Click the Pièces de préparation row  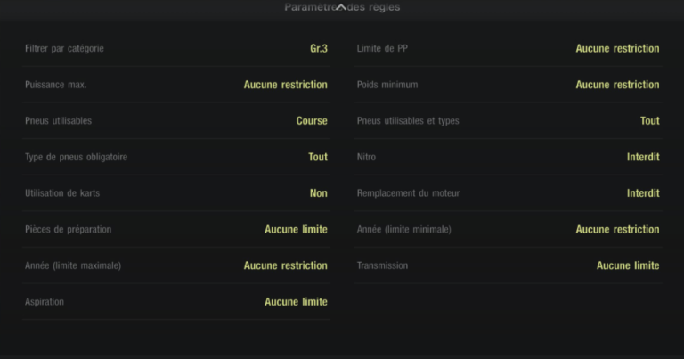pos(176,229)
